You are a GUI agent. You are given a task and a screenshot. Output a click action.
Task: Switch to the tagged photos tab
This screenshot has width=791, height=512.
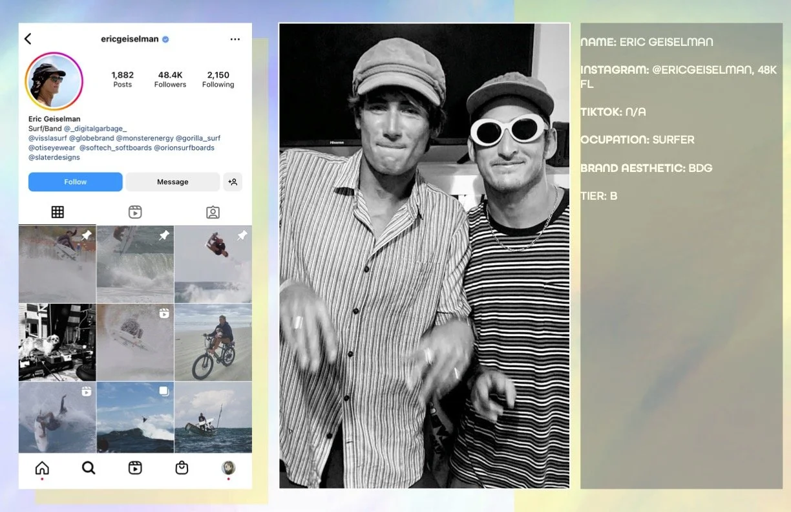pos(213,212)
